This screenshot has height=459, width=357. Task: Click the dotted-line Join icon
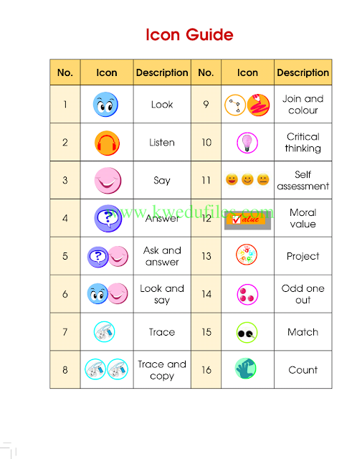[235, 105]
